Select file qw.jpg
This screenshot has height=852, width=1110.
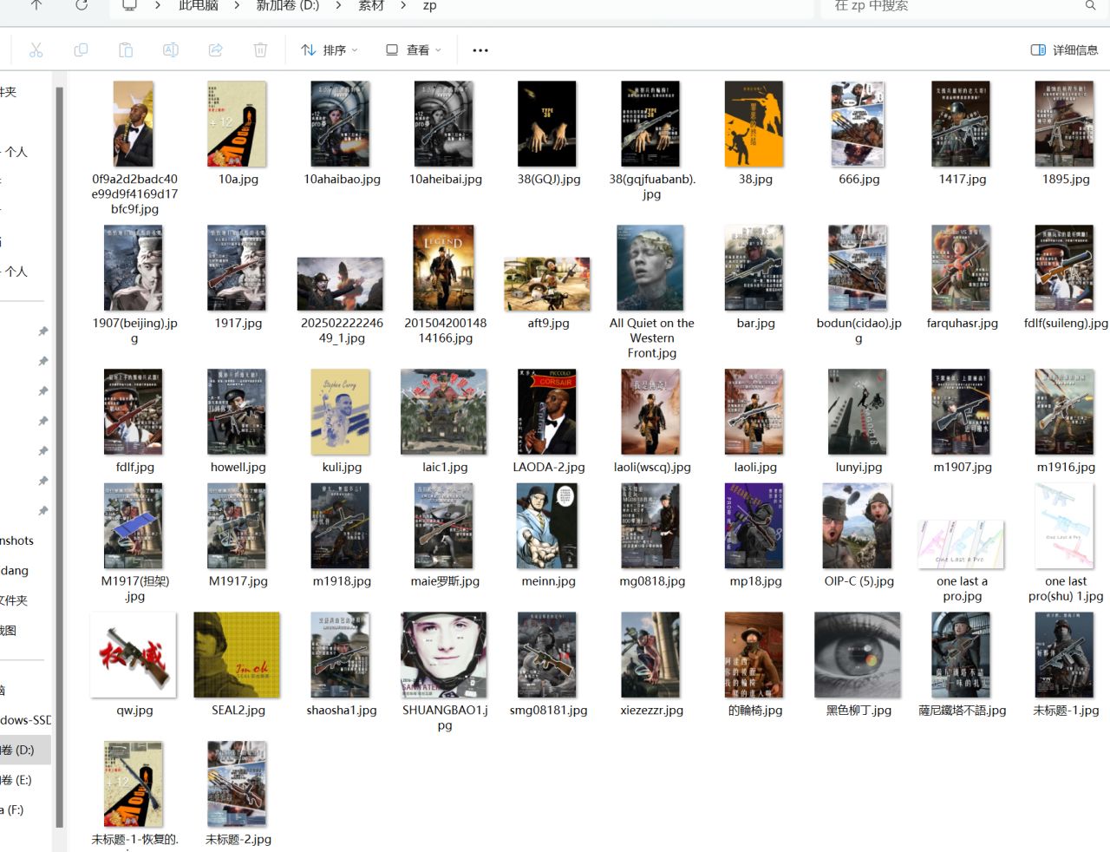(x=134, y=665)
